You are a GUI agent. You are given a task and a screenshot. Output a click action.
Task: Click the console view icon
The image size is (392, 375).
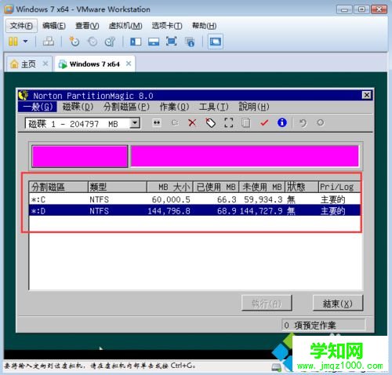click(x=216, y=42)
